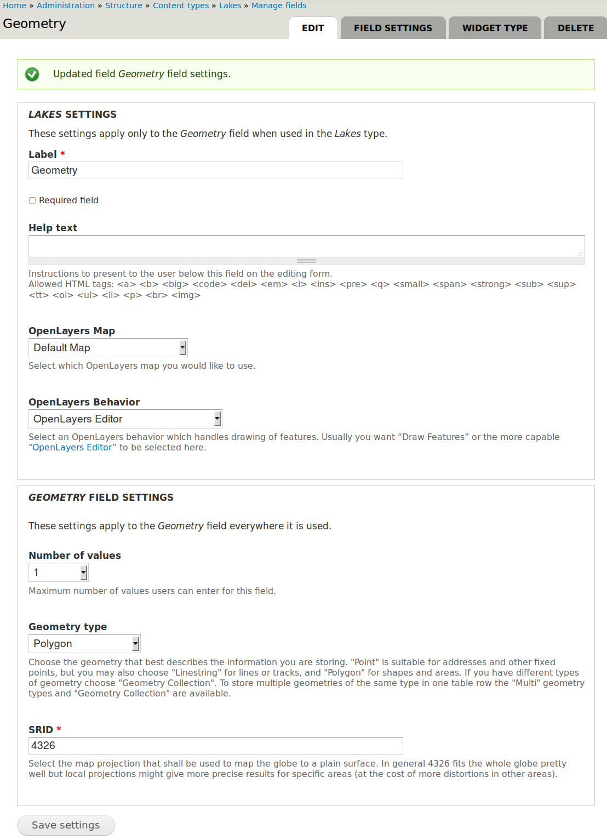Screen dimensions: 607x840
Task: Select the Delete tab
Action: tap(575, 28)
